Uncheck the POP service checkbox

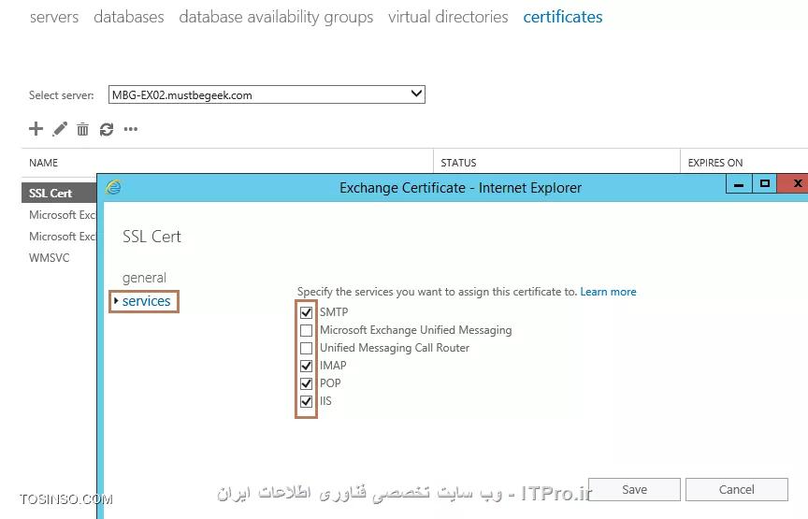pyautogui.click(x=306, y=383)
